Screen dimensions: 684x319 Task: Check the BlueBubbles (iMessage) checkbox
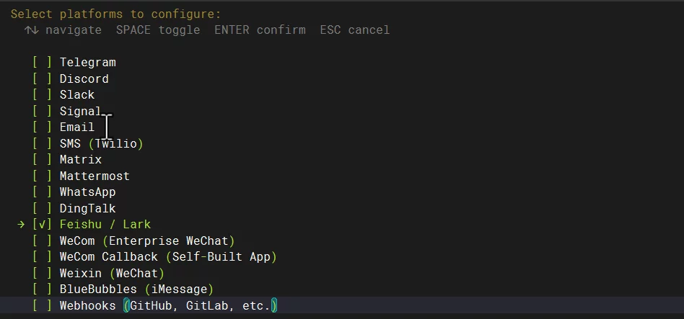42,289
